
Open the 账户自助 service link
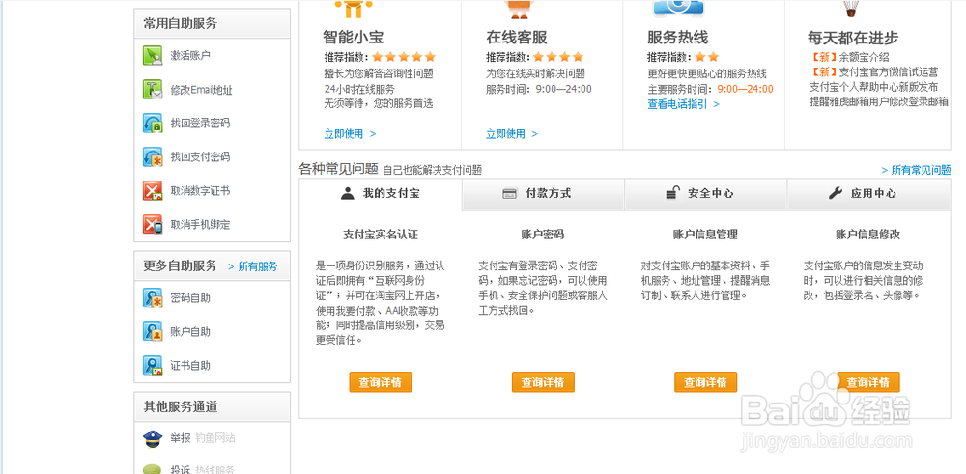[x=190, y=332]
